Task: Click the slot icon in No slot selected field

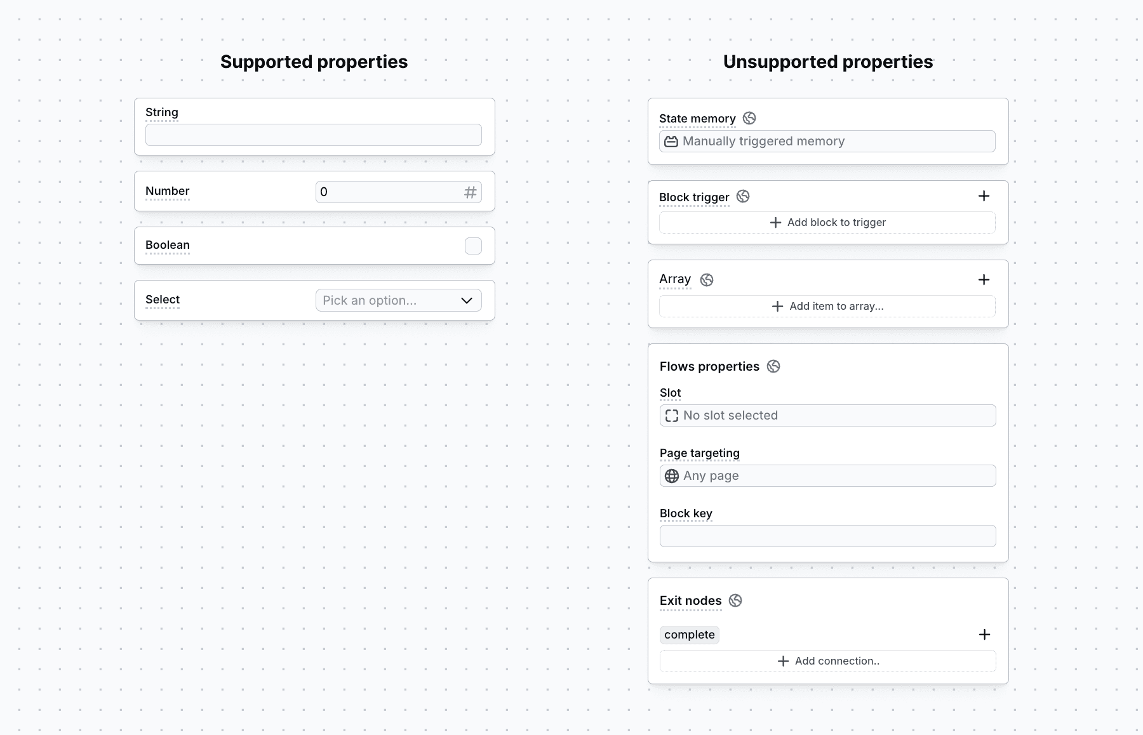Action: [x=671, y=415]
